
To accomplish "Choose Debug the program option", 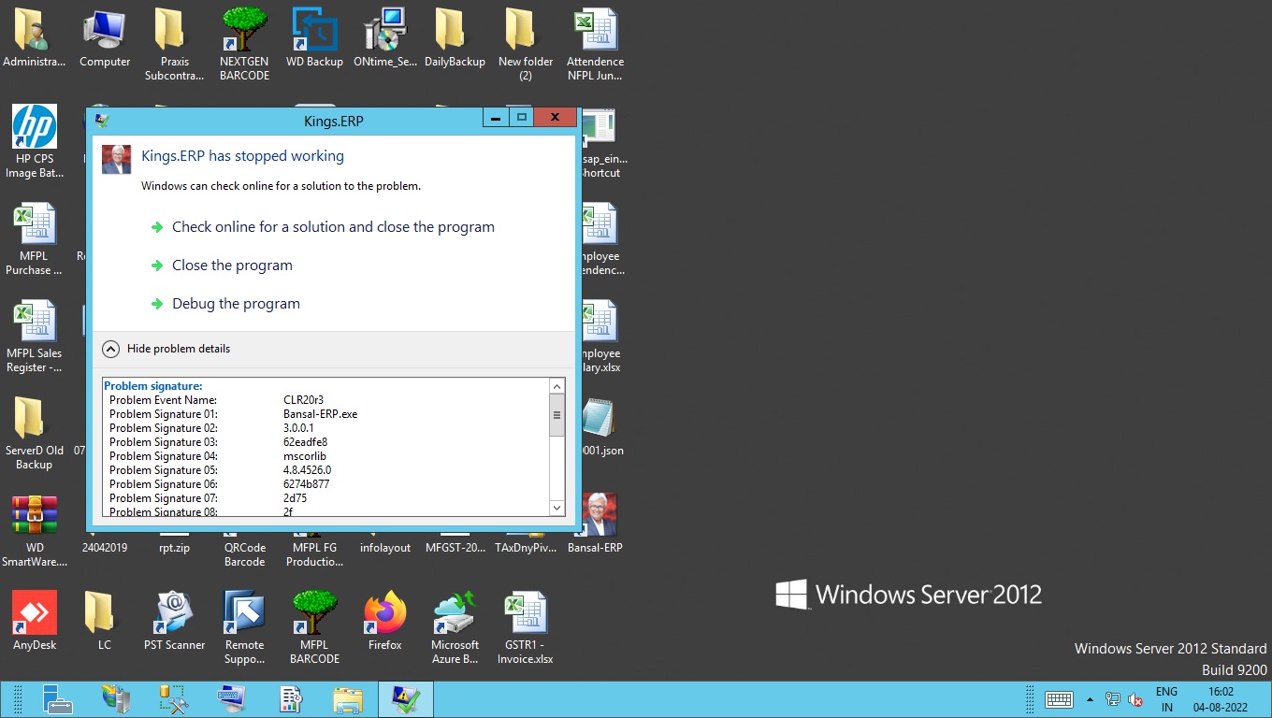I will click(x=236, y=304).
